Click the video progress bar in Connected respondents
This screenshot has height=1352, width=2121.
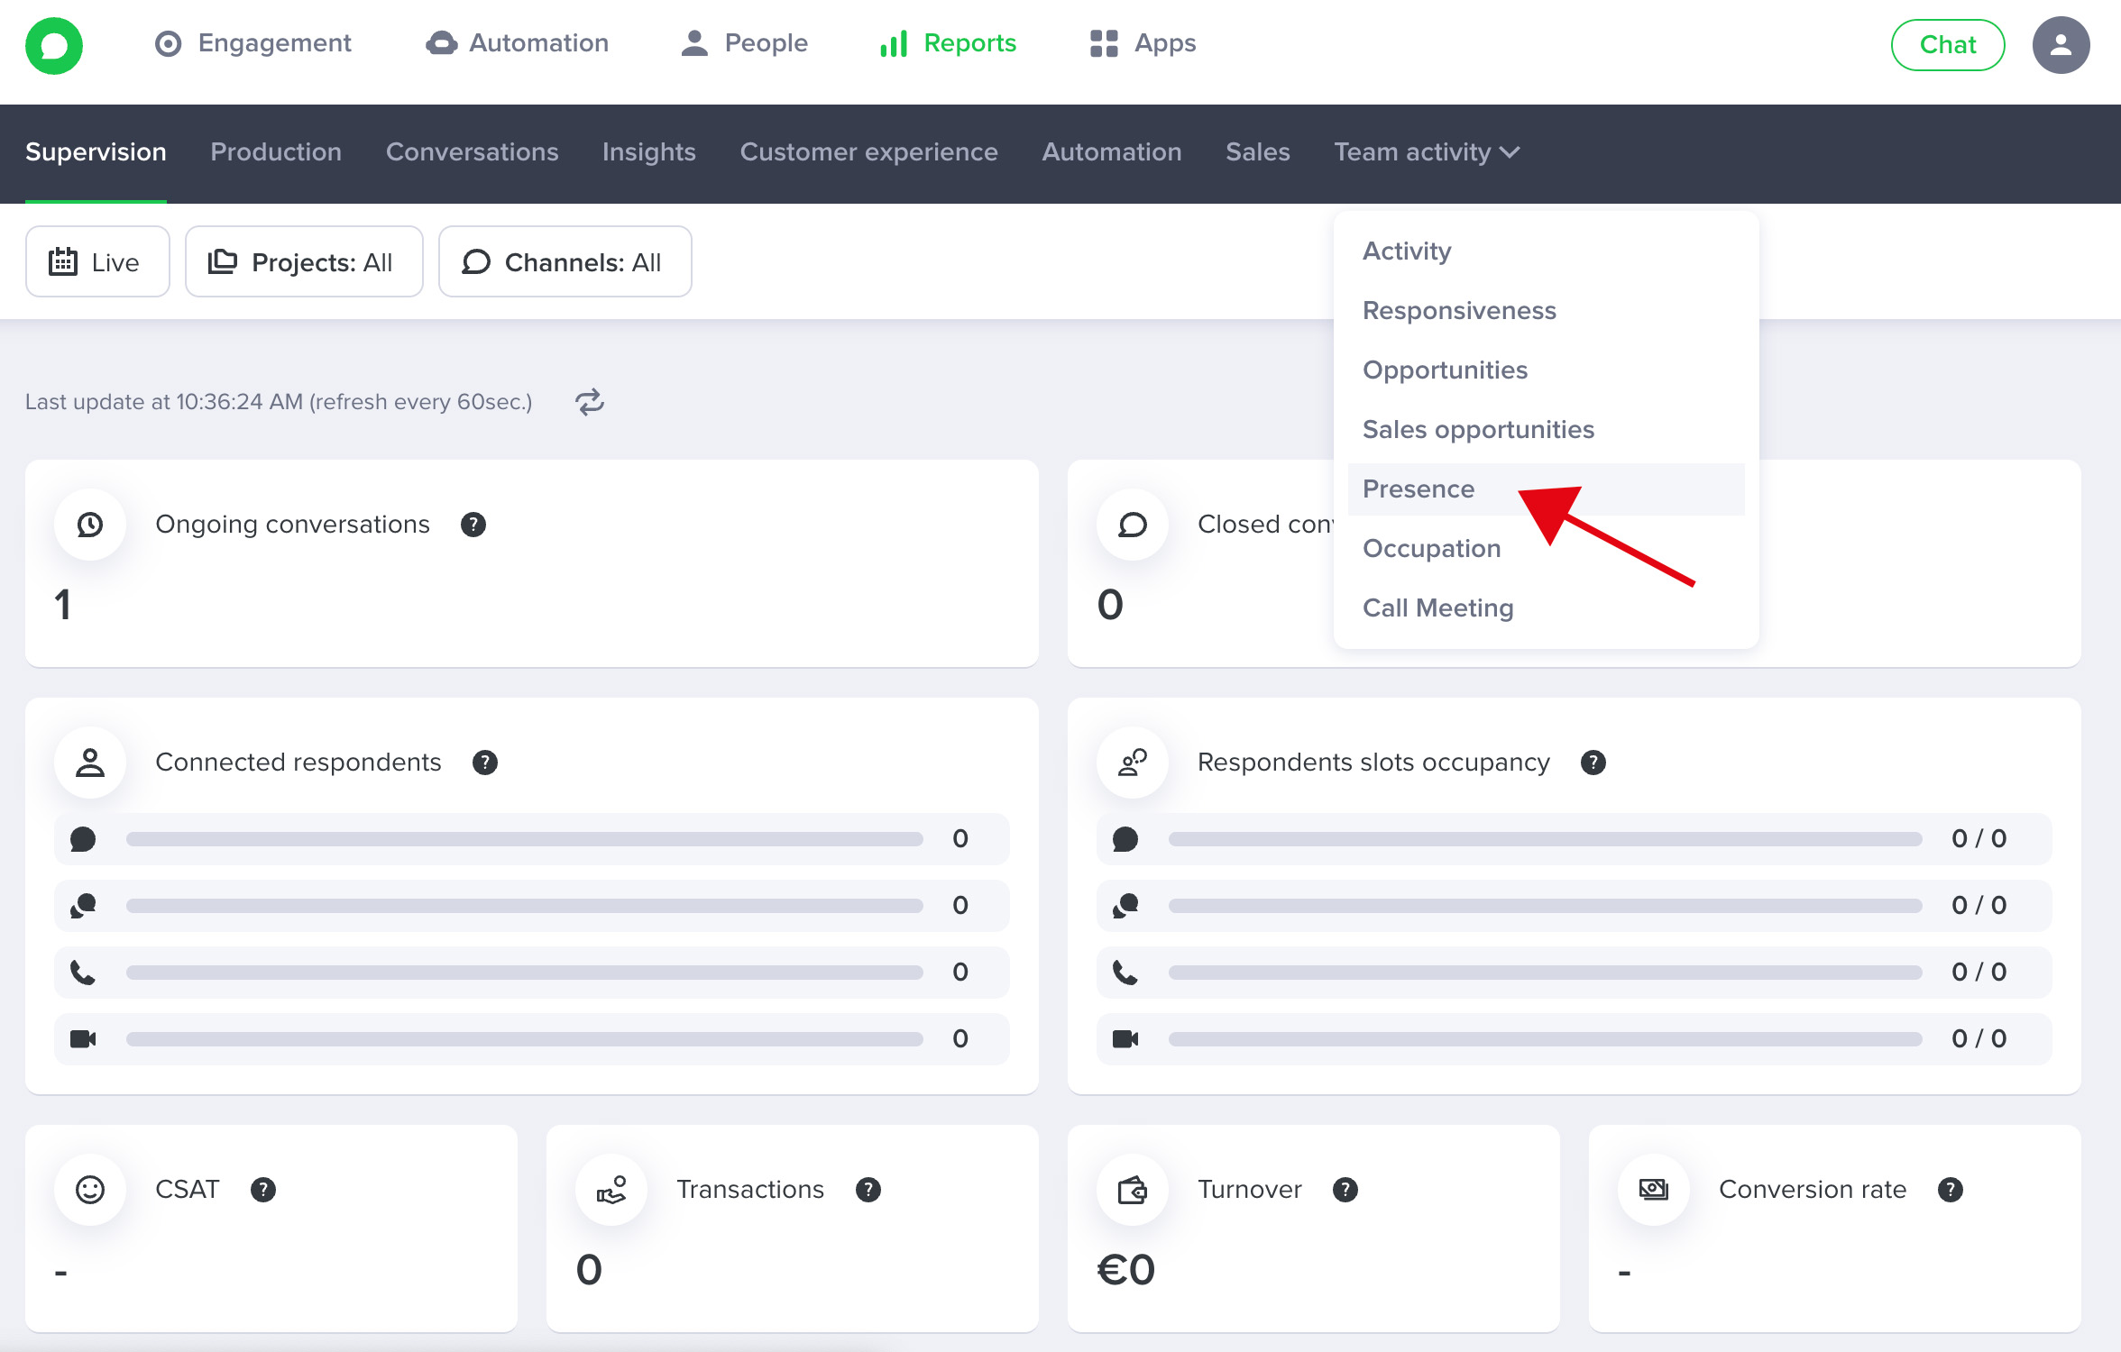coord(525,1039)
